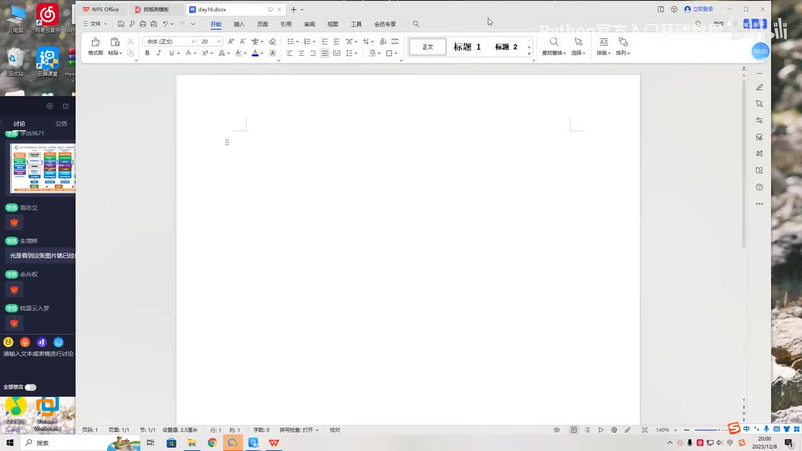Select the 正文 style
This screenshot has height=451, width=802.
[x=428, y=47]
